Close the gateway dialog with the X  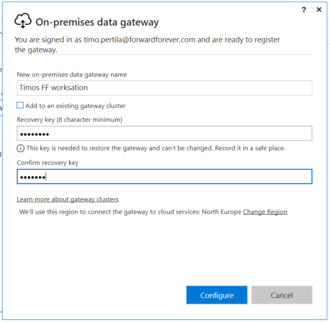click(x=319, y=10)
